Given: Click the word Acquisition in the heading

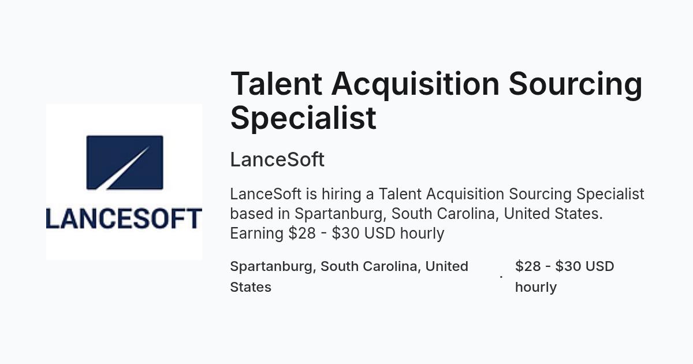Looking at the screenshot, I should pos(415,84).
